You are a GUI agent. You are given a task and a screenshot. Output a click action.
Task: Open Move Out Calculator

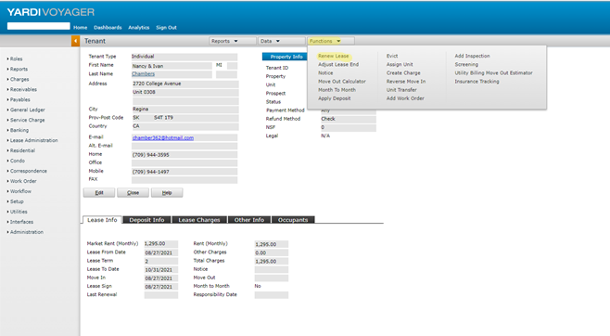[342, 82]
